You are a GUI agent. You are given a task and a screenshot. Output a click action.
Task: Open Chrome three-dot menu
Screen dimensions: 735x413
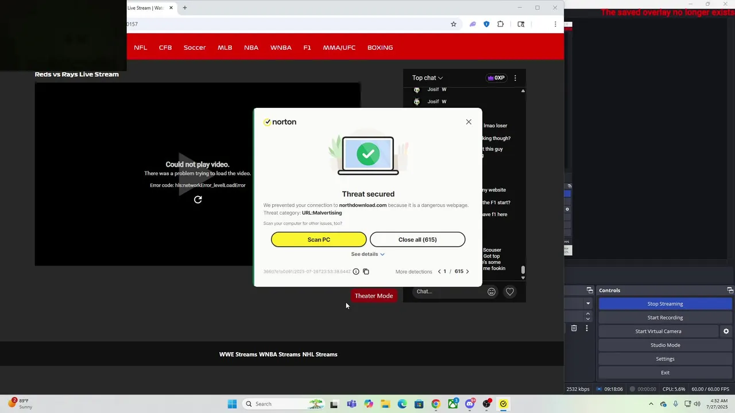555,24
